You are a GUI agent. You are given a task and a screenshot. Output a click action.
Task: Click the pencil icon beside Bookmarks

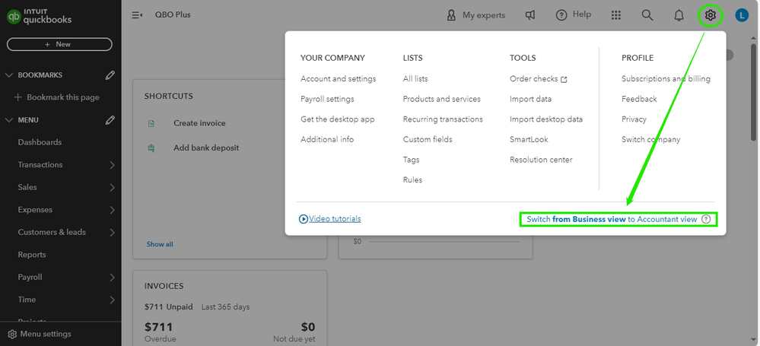coord(110,75)
